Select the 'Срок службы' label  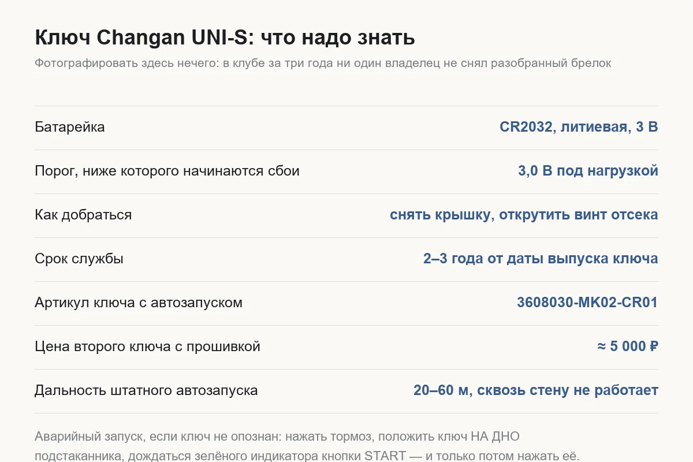tap(79, 259)
